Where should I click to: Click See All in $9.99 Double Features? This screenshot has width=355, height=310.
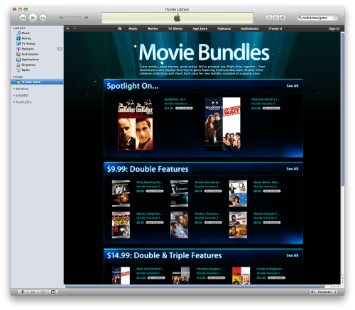pos(293,169)
